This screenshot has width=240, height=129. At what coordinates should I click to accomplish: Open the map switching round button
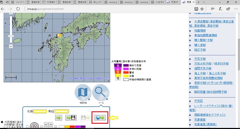[x=83, y=93]
